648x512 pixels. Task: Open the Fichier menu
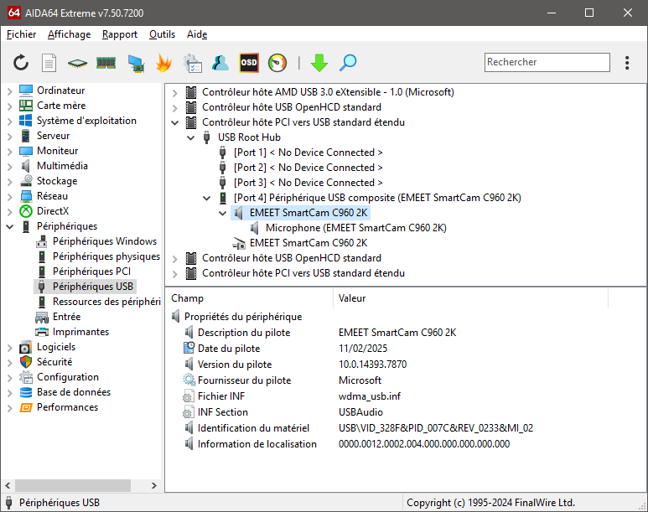(x=22, y=34)
